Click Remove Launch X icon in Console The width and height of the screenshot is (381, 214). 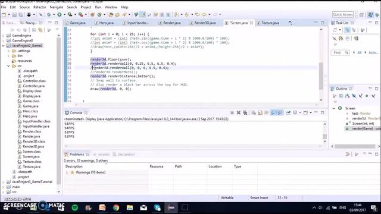tap(239, 112)
